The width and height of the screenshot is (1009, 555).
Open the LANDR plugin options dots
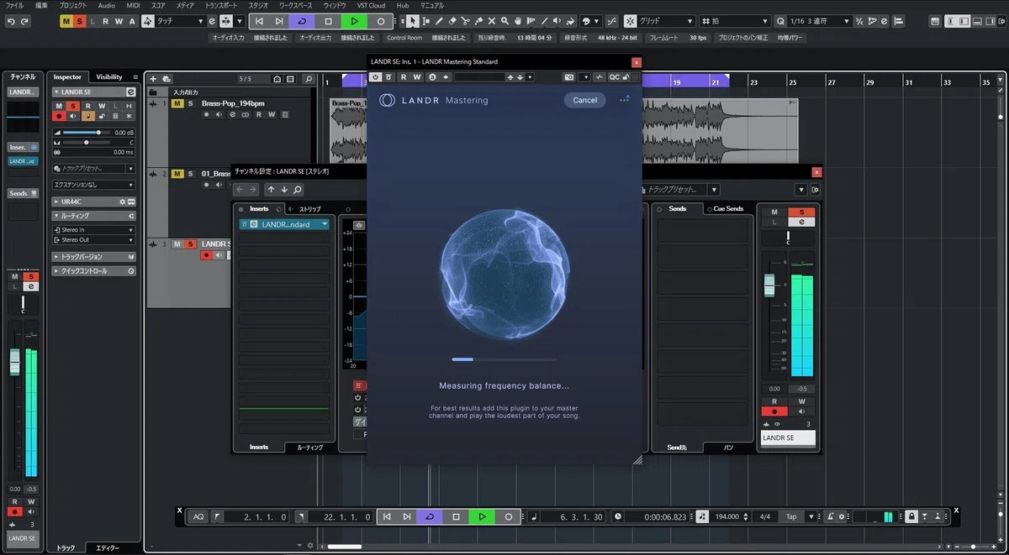[x=625, y=99]
